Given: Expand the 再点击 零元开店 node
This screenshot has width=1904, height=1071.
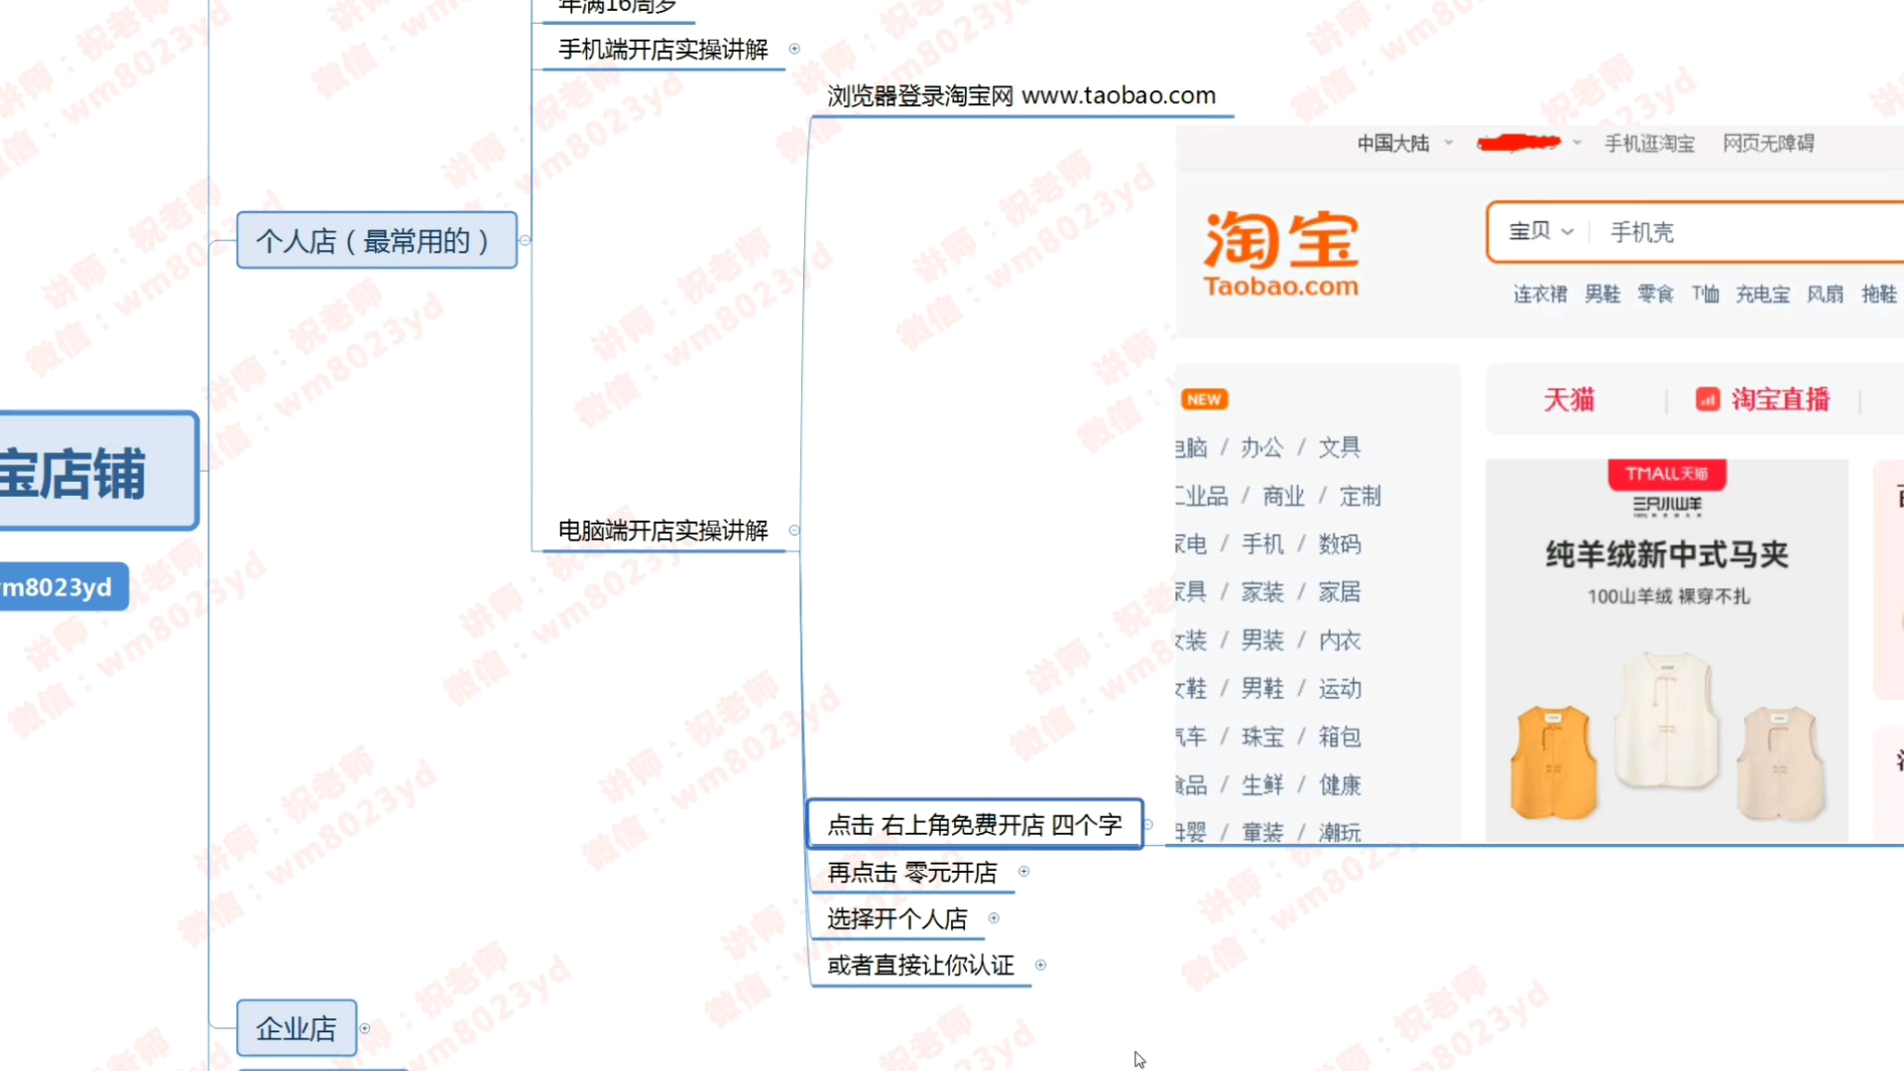Looking at the screenshot, I should click(x=1024, y=872).
